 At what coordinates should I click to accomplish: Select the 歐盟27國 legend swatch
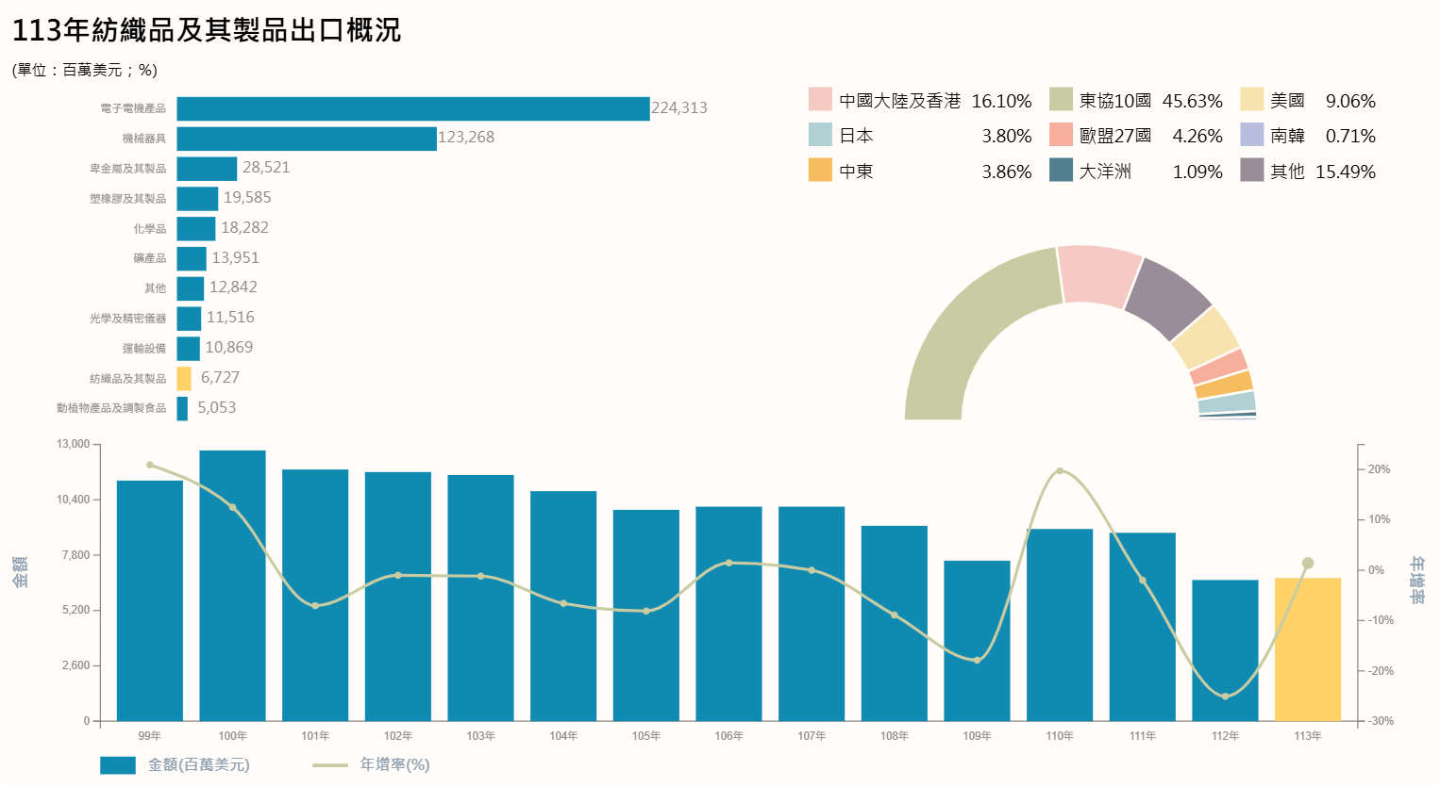[1061, 135]
